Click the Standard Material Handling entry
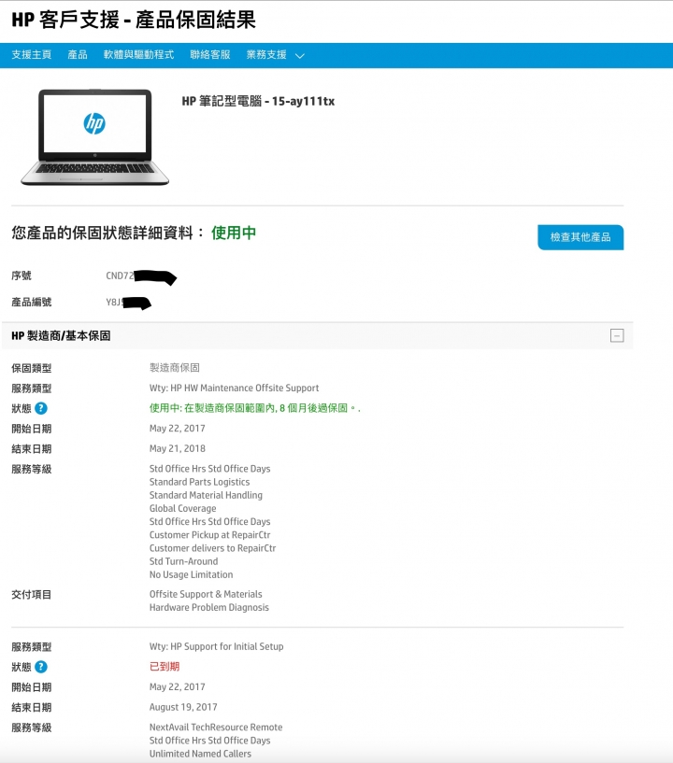The height and width of the screenshot is (763, 673). (206, 495)
